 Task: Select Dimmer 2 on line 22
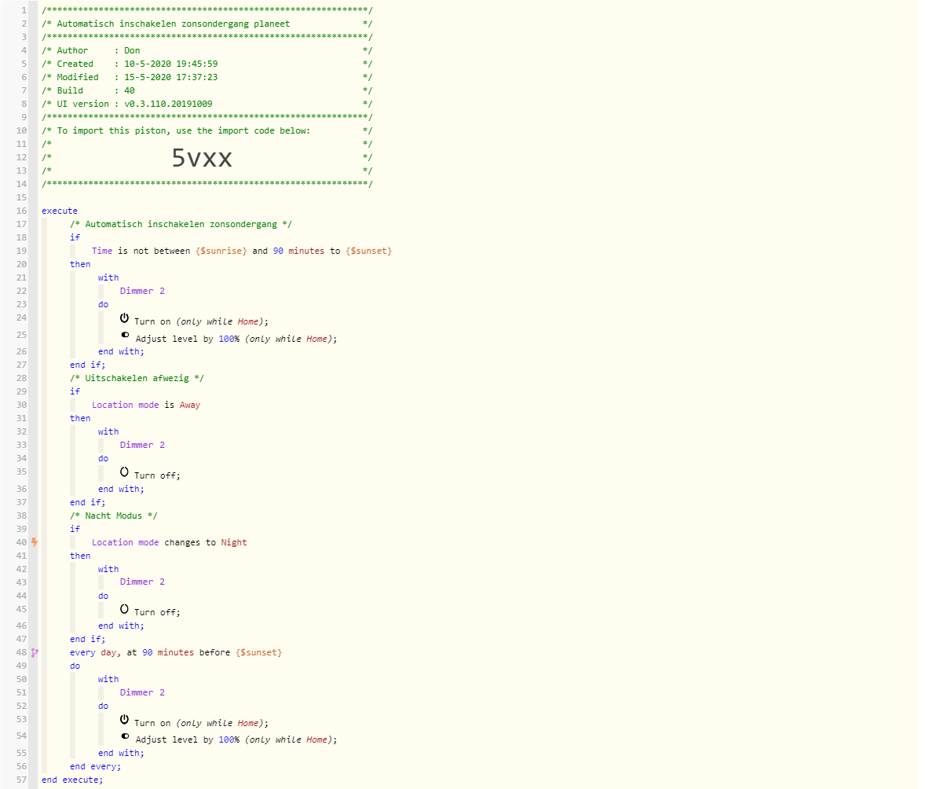click(142, 291)
